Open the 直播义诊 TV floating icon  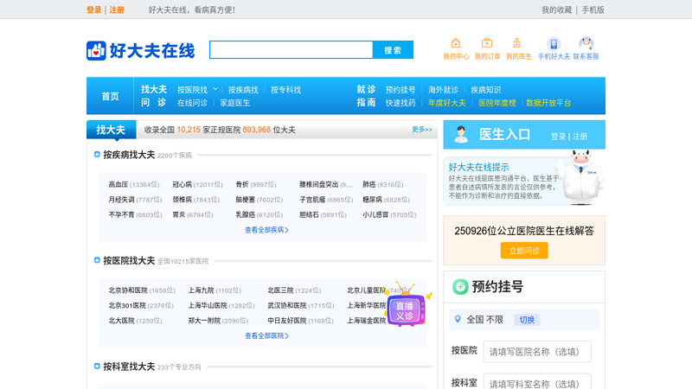(406, 306)
